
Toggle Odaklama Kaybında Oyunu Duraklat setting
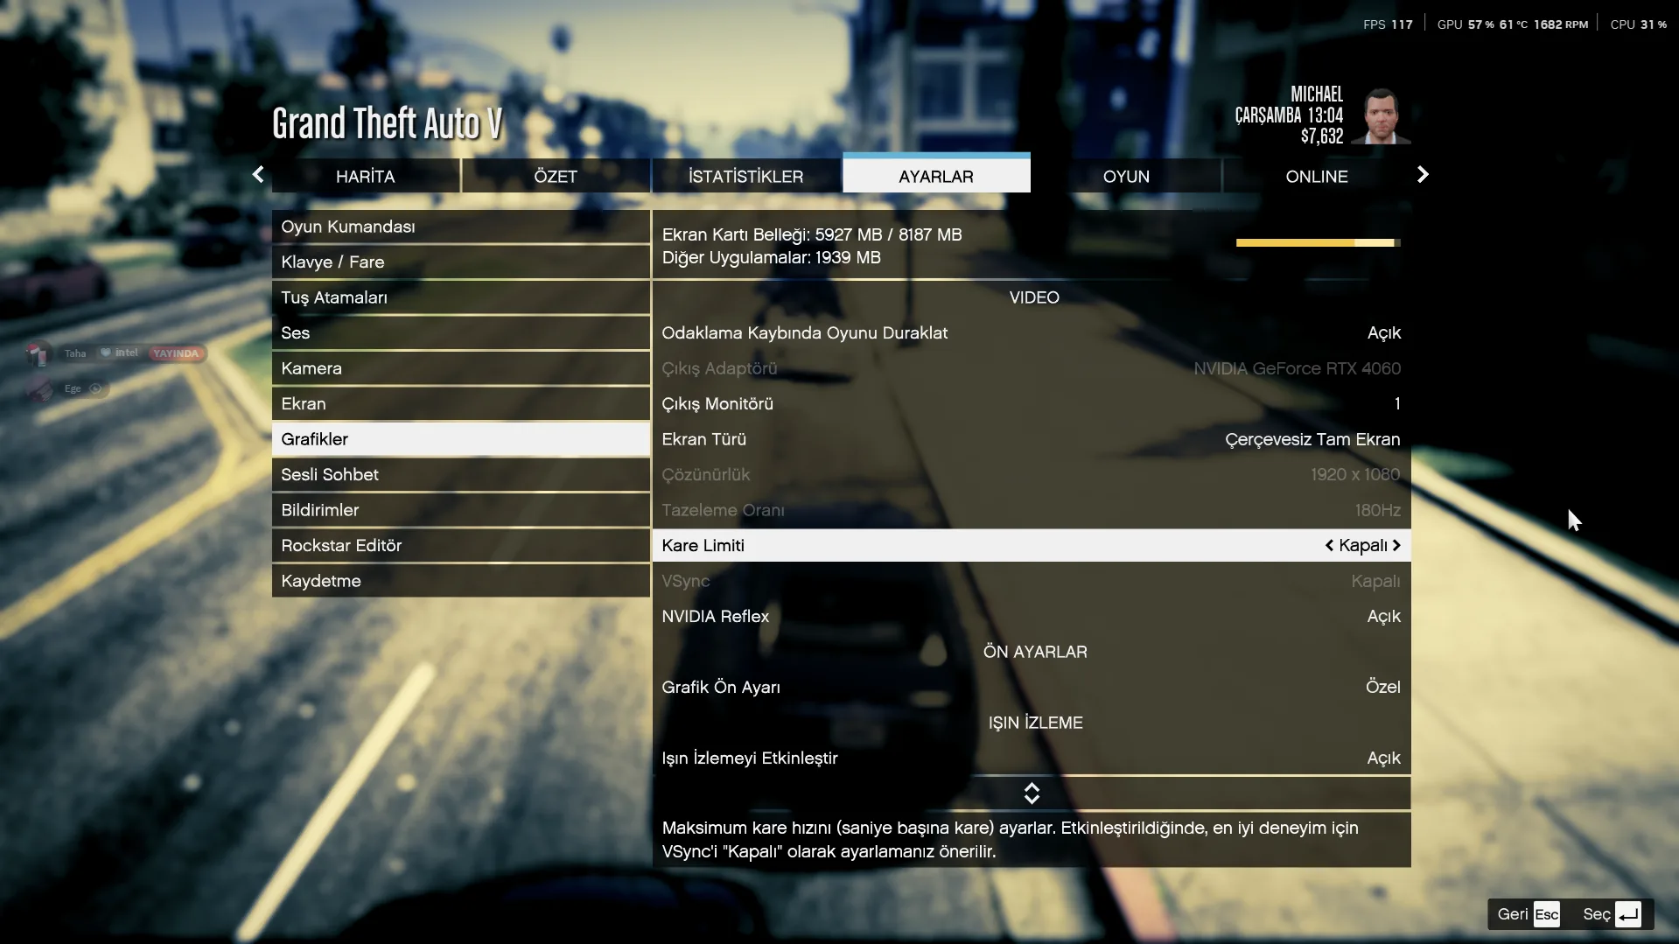click(x=1032, y=332)
